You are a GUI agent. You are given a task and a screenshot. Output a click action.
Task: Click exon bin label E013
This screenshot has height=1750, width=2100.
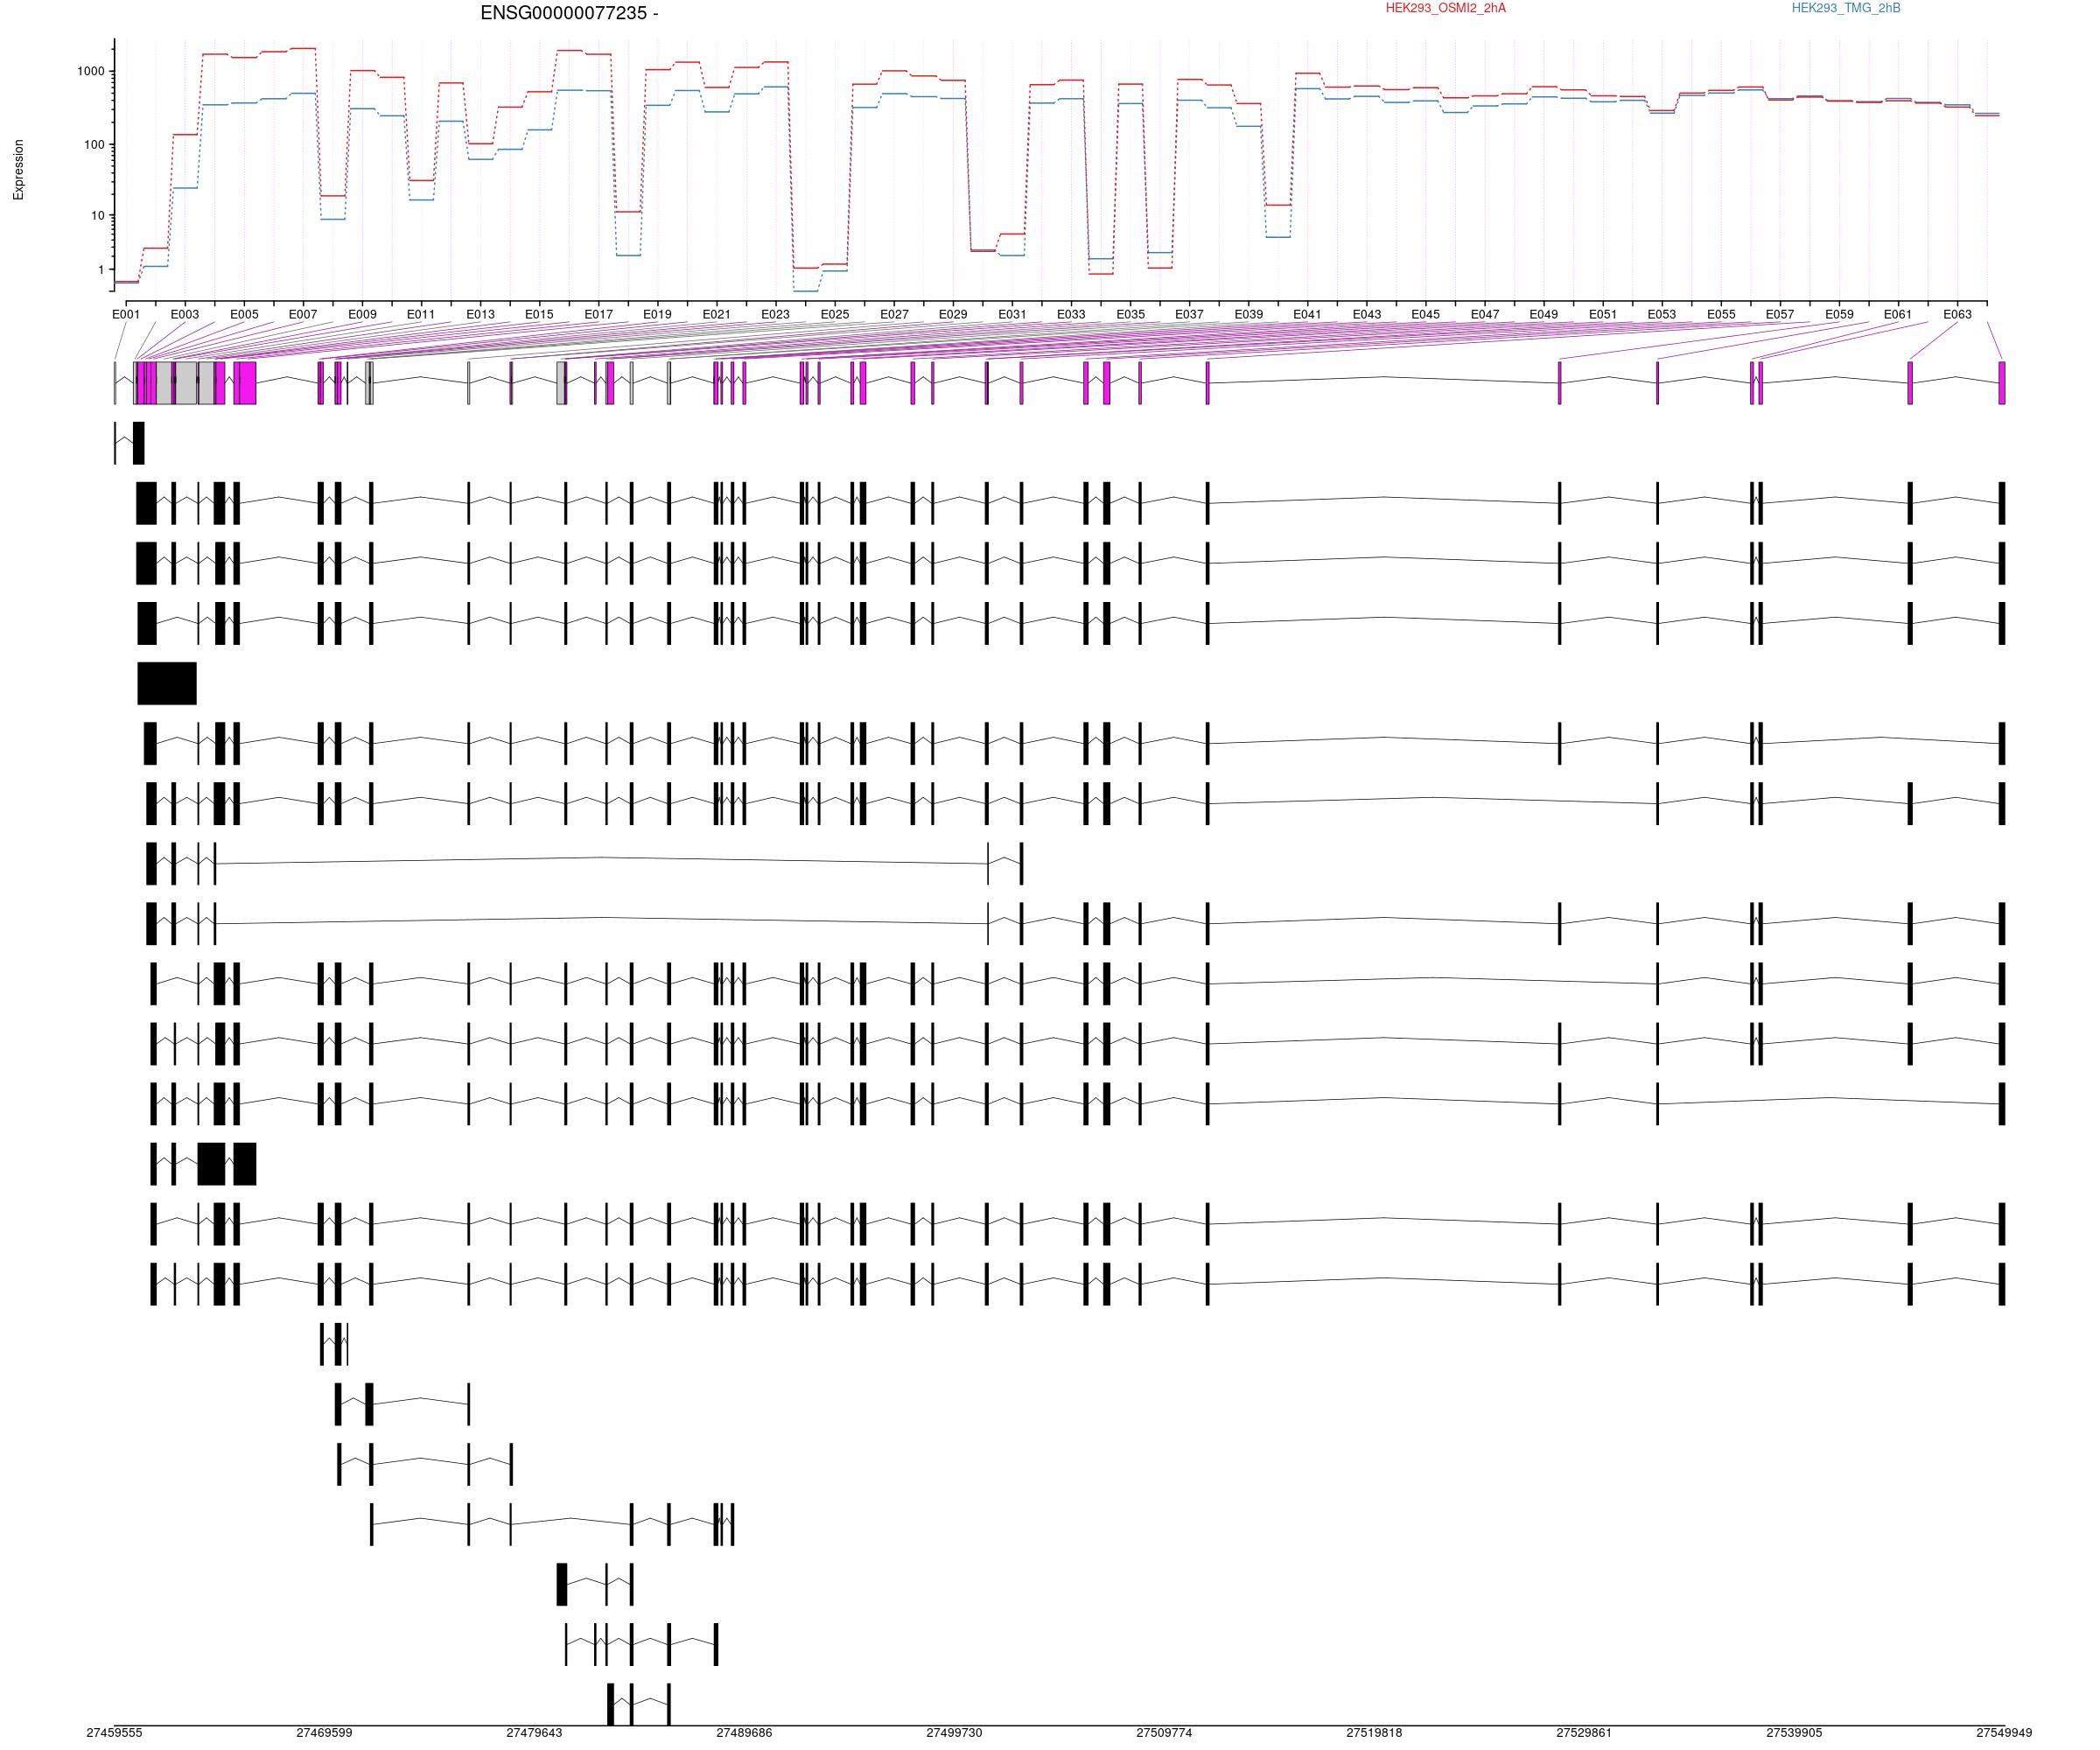tap(480, 314)
